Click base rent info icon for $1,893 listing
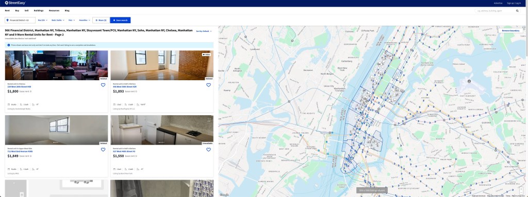This screenshot has height=197, width=528. [x=136, y=92]
